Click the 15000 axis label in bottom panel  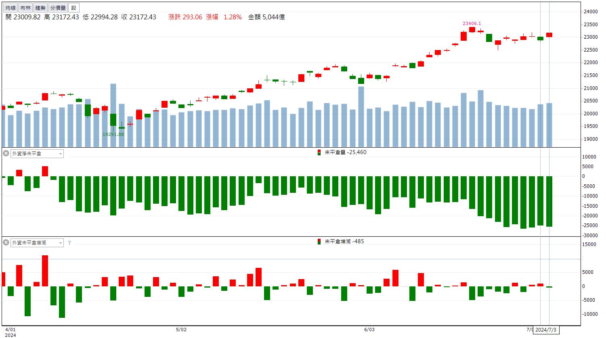pyautogui.click(x=590, y=244)
